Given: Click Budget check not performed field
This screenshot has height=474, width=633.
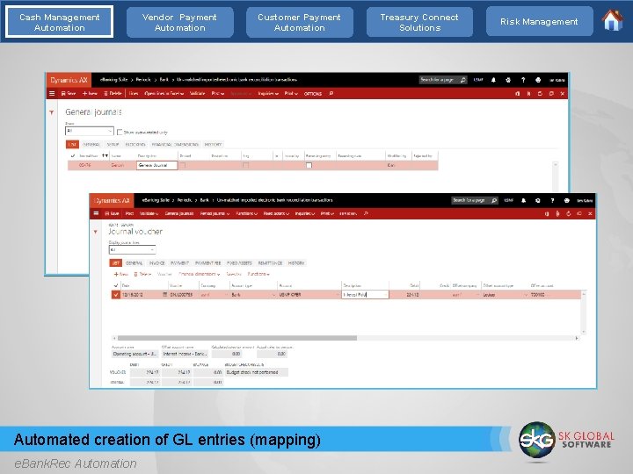Looking at the screenshot, I should 257,372.
